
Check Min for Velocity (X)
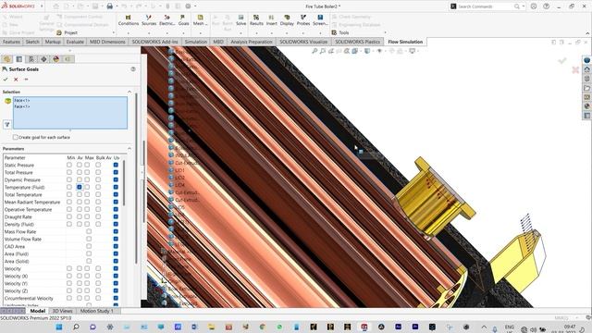[69, 276]
